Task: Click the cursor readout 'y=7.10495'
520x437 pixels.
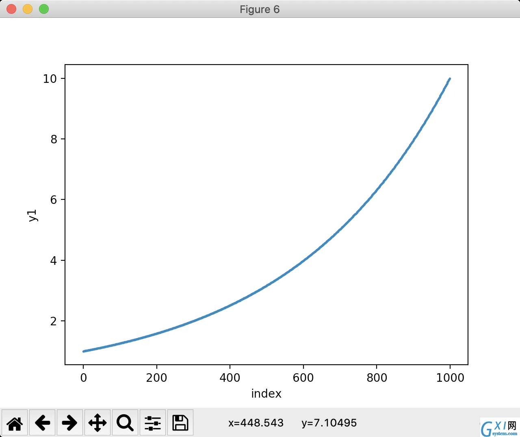Action: point(329,423)
